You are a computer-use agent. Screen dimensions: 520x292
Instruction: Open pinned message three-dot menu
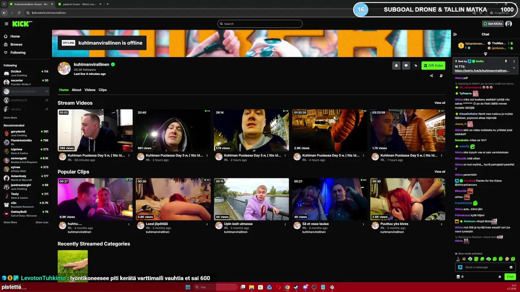pos(514,61)
